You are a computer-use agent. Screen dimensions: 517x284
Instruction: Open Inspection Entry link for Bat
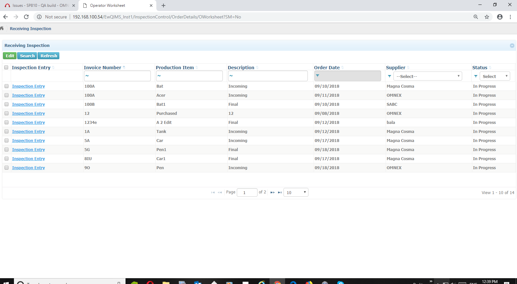point(29,86)
